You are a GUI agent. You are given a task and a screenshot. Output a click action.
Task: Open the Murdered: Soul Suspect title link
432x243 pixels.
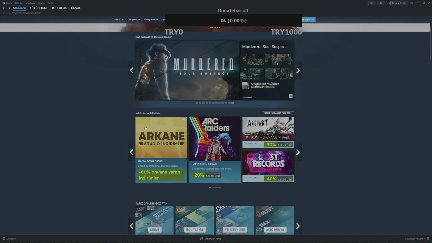pyautogui.click(x=264, y=47)
